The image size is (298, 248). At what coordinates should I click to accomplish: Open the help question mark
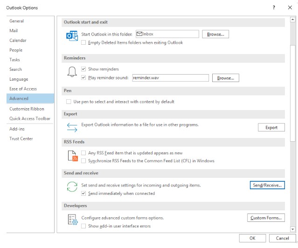pyautogui.click(x=274, y=7)
